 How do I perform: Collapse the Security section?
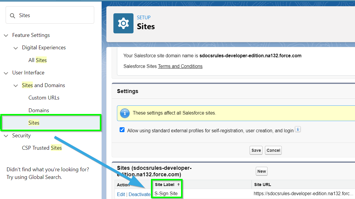tap(6, 136)
